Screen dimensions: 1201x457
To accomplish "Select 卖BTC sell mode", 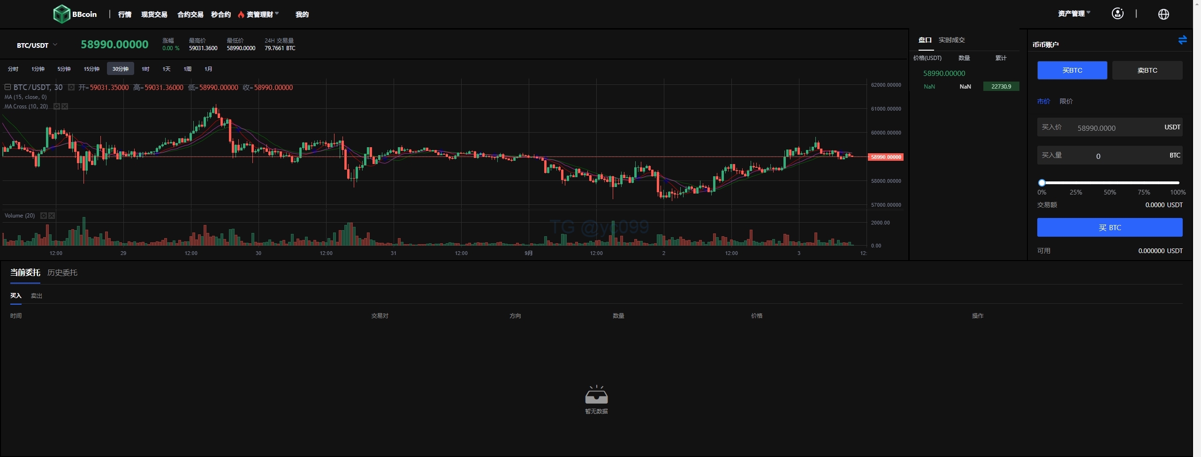I will tap(1147, 70).
